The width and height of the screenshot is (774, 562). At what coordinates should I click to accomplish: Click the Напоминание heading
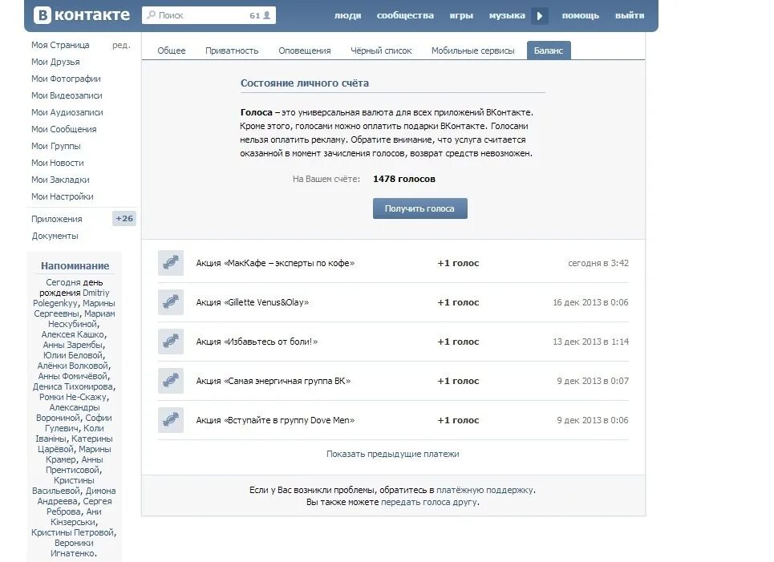[x=75, y=265]
